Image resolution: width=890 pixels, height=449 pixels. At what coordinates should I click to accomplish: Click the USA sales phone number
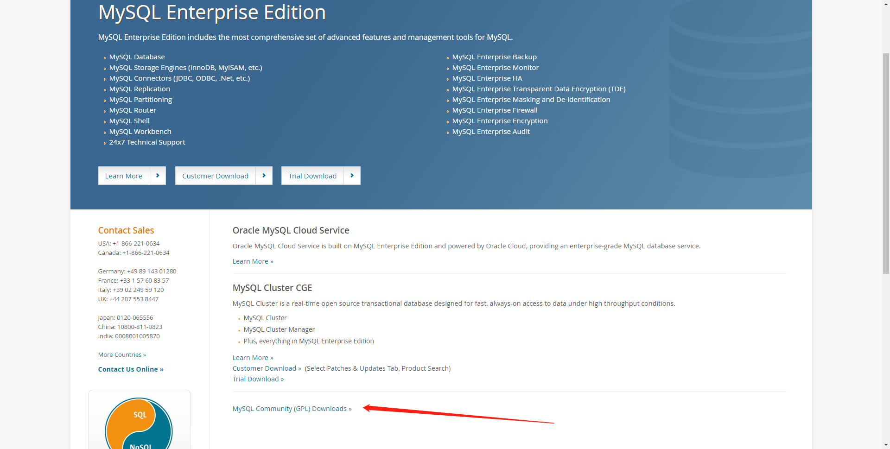136,244
